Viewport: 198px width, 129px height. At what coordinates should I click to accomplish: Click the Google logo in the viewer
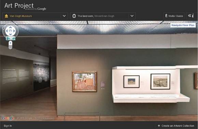click(8, 118)
